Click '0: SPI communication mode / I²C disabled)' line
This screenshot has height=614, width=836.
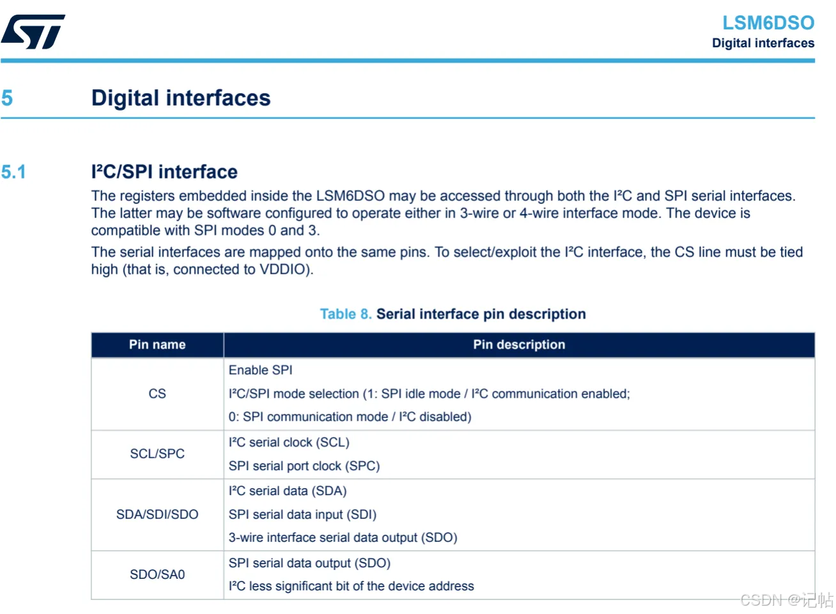[x=350, y=417]
